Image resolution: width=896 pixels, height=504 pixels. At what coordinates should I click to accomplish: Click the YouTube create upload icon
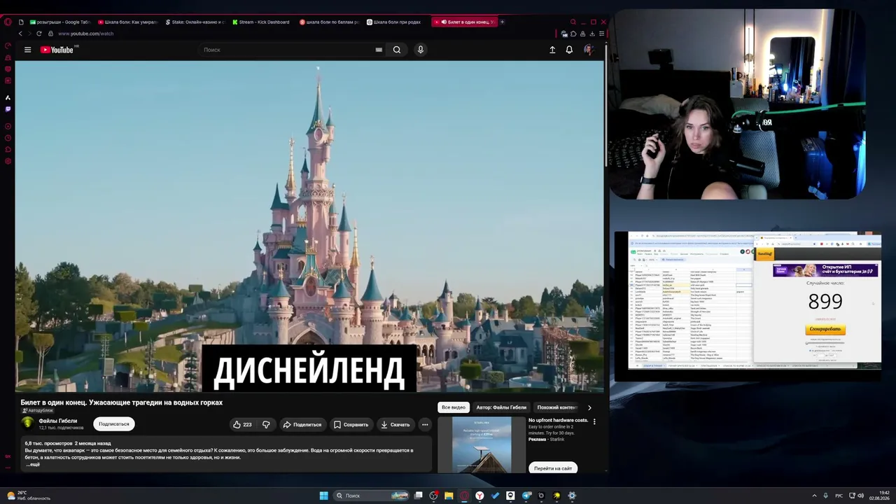pyautogui.click(x=552, y=50)
